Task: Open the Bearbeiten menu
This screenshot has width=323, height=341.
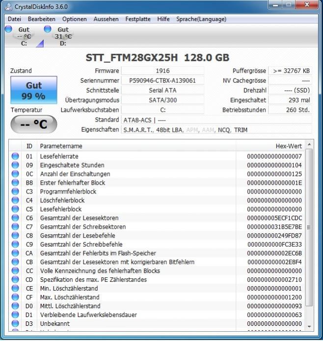Action: (42, 19)
